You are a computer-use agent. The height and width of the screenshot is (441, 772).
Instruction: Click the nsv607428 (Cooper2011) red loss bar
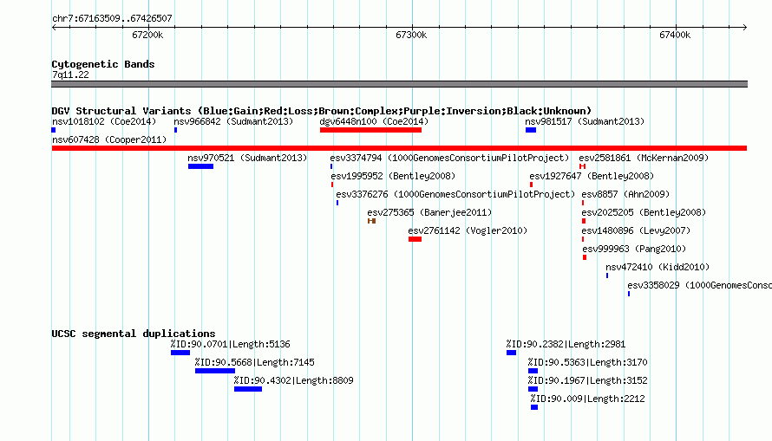click(x=399, y=148)
